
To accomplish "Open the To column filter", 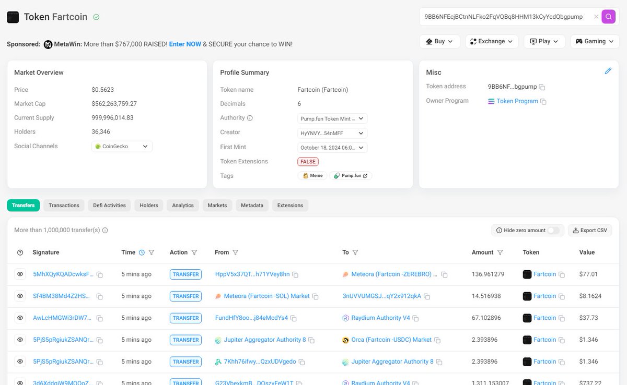I will (x=355, y=252).
